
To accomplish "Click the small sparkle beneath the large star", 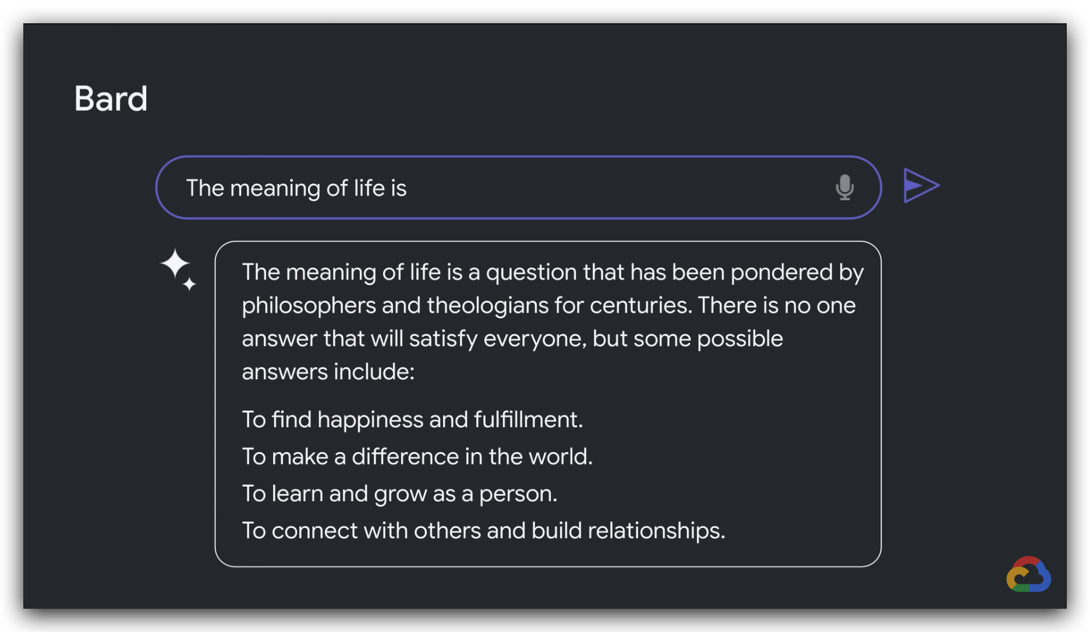I will coord(189,284).
